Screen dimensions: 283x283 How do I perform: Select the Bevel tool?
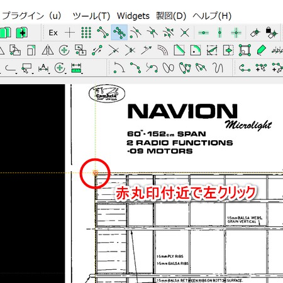pyautogui.click(x=179, y=50)
